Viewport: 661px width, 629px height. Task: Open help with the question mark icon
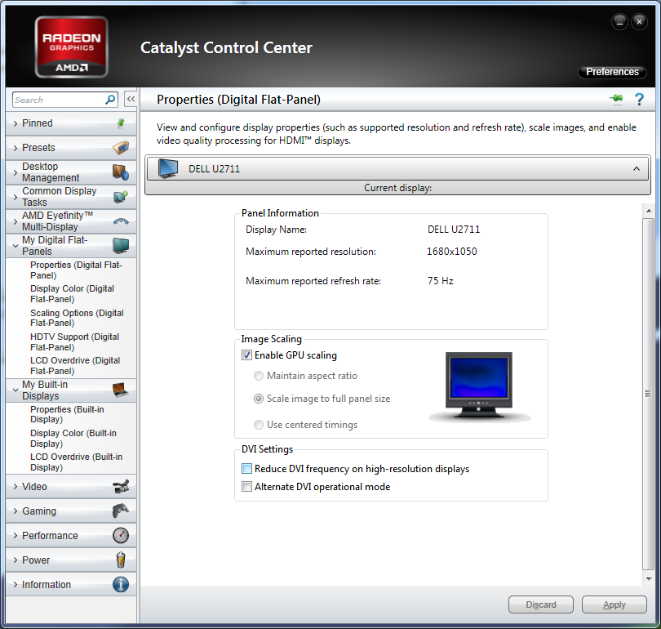639,100
